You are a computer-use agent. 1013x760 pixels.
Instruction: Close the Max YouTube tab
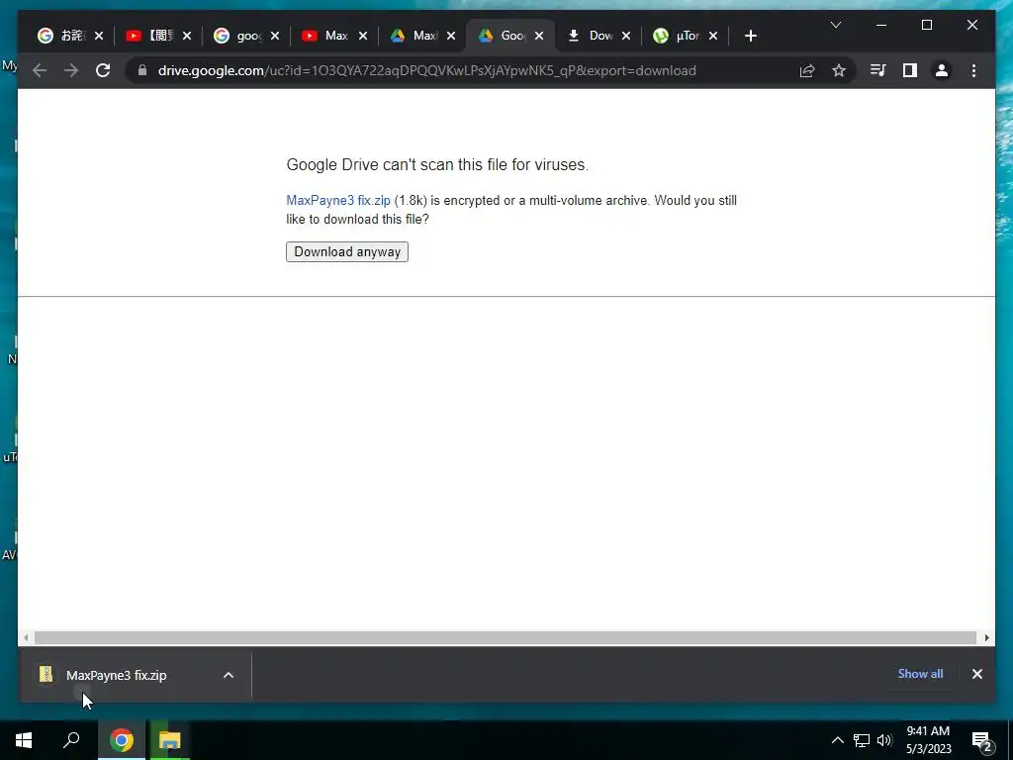[363, 36]
